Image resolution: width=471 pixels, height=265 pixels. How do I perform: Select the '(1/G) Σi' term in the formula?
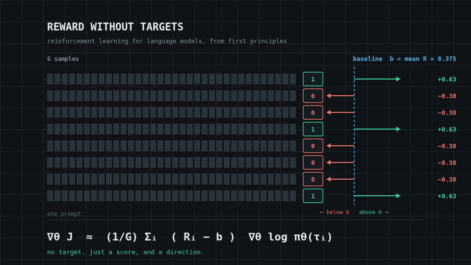pos(131,237)
